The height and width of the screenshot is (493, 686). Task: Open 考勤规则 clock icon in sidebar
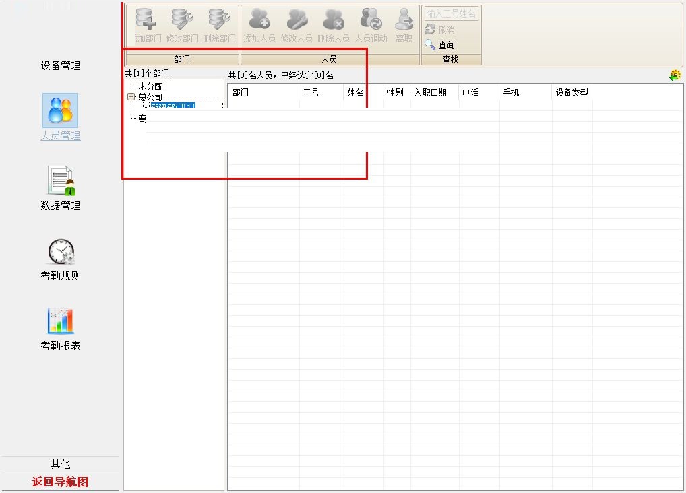click(61, 252)
